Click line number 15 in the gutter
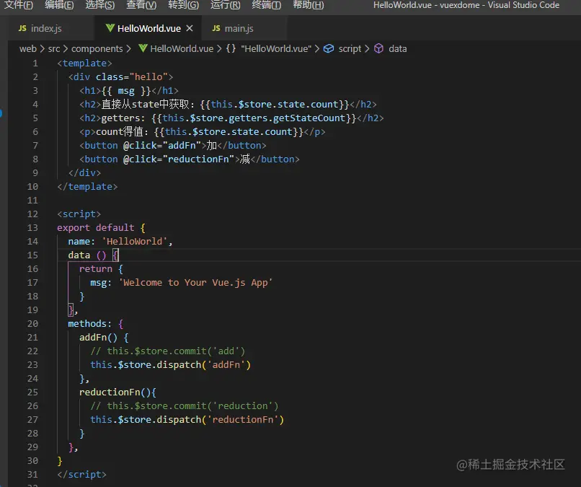The height and width of the screenshot is (487, 581). click(x=32, y=255)
